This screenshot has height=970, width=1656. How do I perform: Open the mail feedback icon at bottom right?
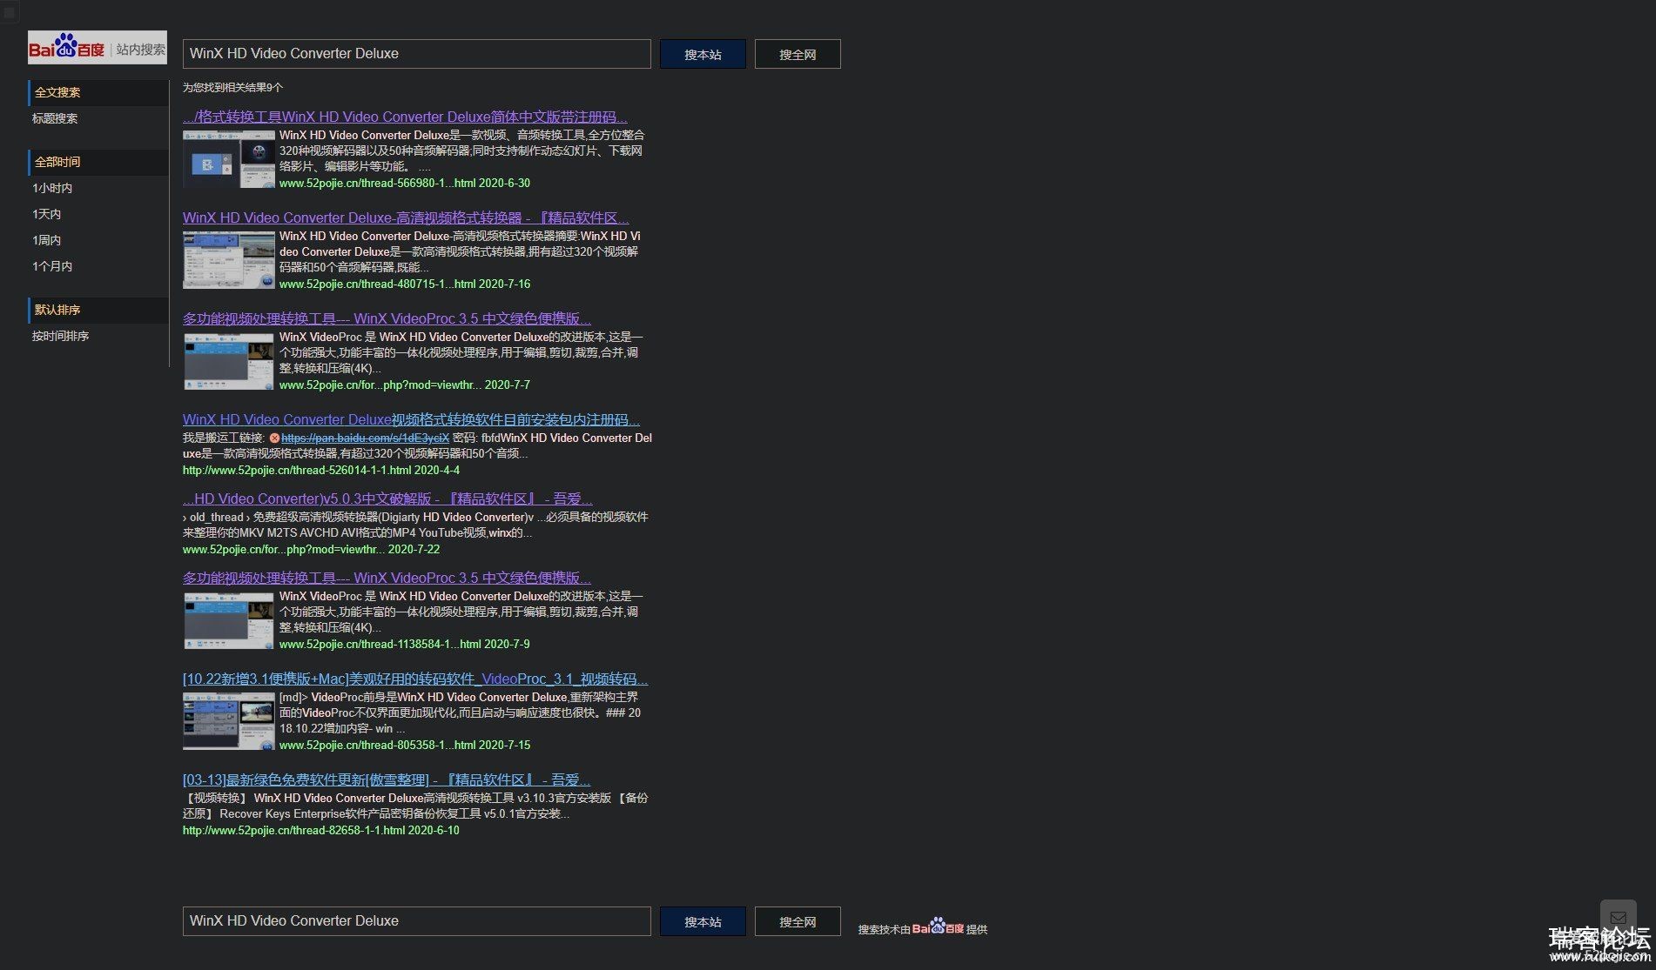pos(1618,917)
